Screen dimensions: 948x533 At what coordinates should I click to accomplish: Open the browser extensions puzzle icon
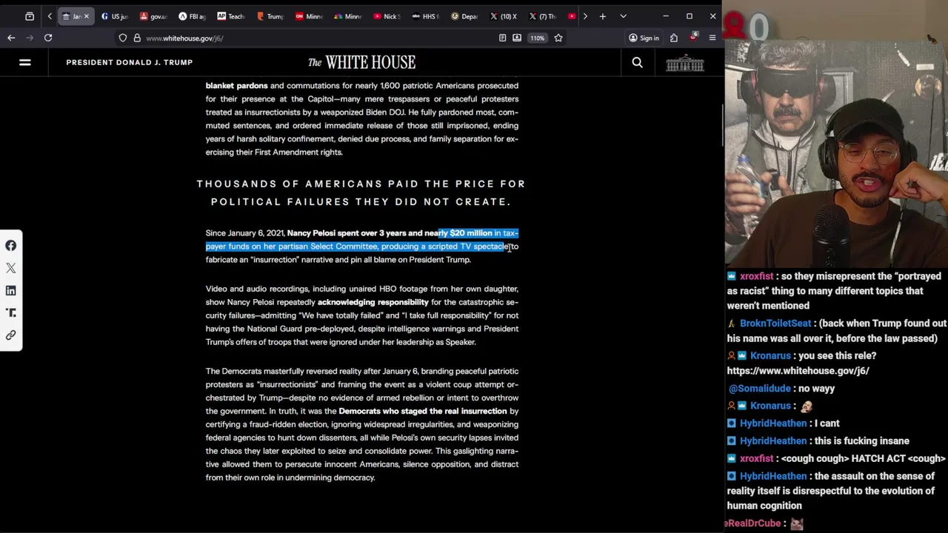pyautogui.click(x=674, y=38)
